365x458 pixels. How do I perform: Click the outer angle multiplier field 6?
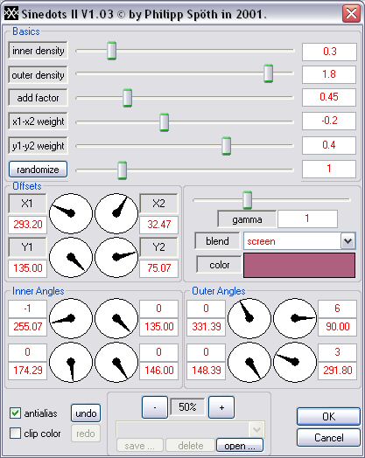337,309
